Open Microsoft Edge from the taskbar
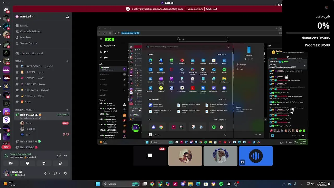 click(198, 184)
